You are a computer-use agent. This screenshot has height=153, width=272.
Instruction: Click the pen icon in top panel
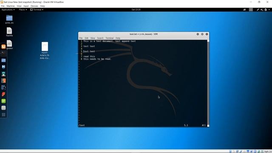(258, 10)
